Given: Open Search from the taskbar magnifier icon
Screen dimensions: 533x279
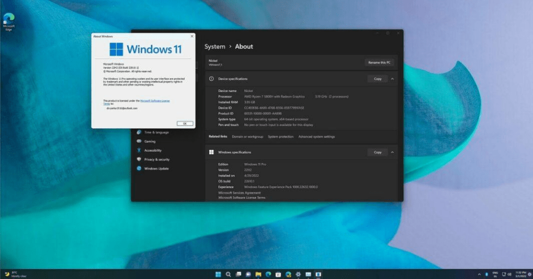Looking at the screenshot, I should pyautogui.click(x=228, y=274).
